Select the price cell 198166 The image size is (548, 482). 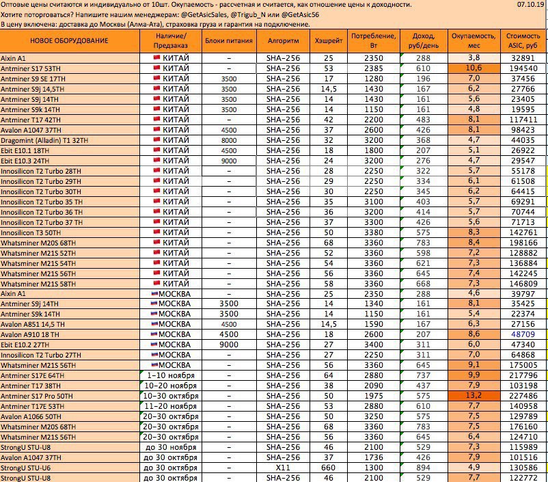point(523,243)
